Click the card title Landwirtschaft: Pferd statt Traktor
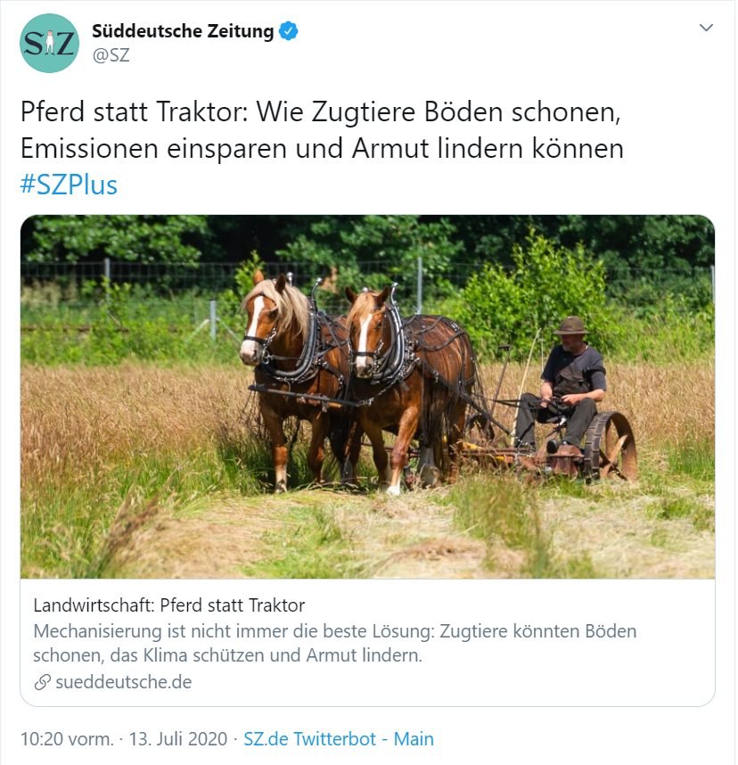This screenshot has width=738, height=765. 168,605
